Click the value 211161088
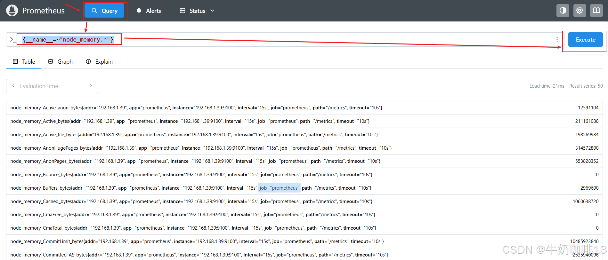This screenshot has height=260, width=608. point(587,121)
